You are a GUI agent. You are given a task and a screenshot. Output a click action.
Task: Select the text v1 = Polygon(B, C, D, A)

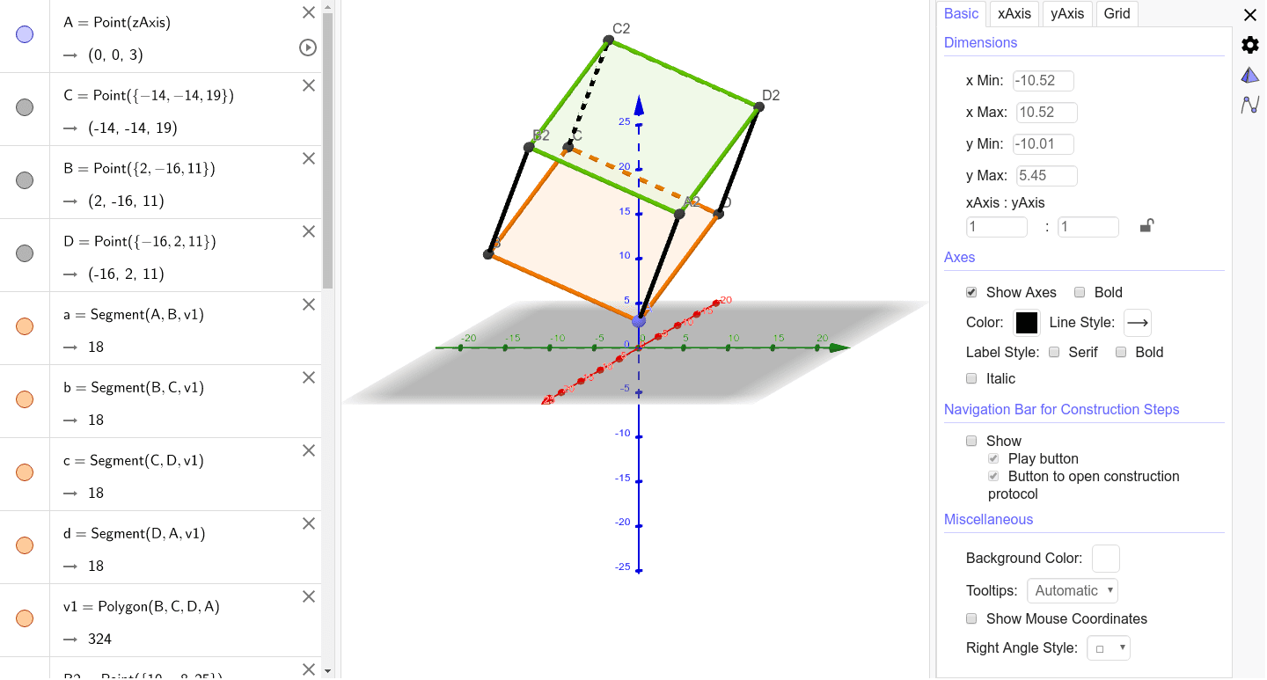click(142, 606)
